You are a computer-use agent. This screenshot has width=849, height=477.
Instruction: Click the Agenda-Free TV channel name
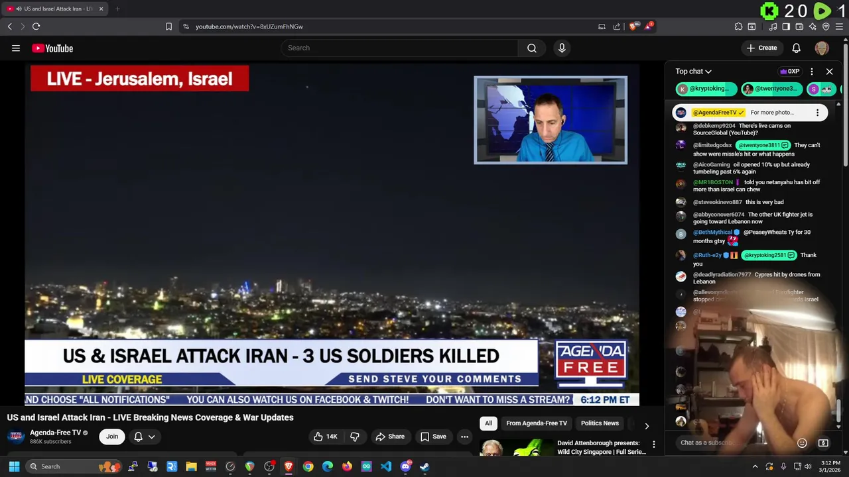(55, 433)
